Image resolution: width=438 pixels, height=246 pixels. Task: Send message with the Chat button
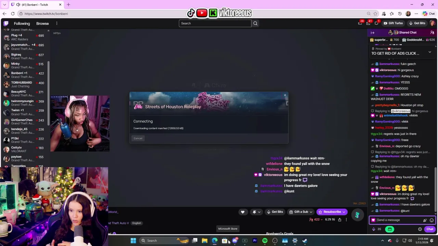[430, 229]
